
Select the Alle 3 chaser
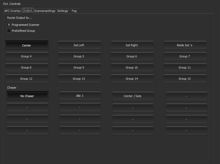point(80,96)
